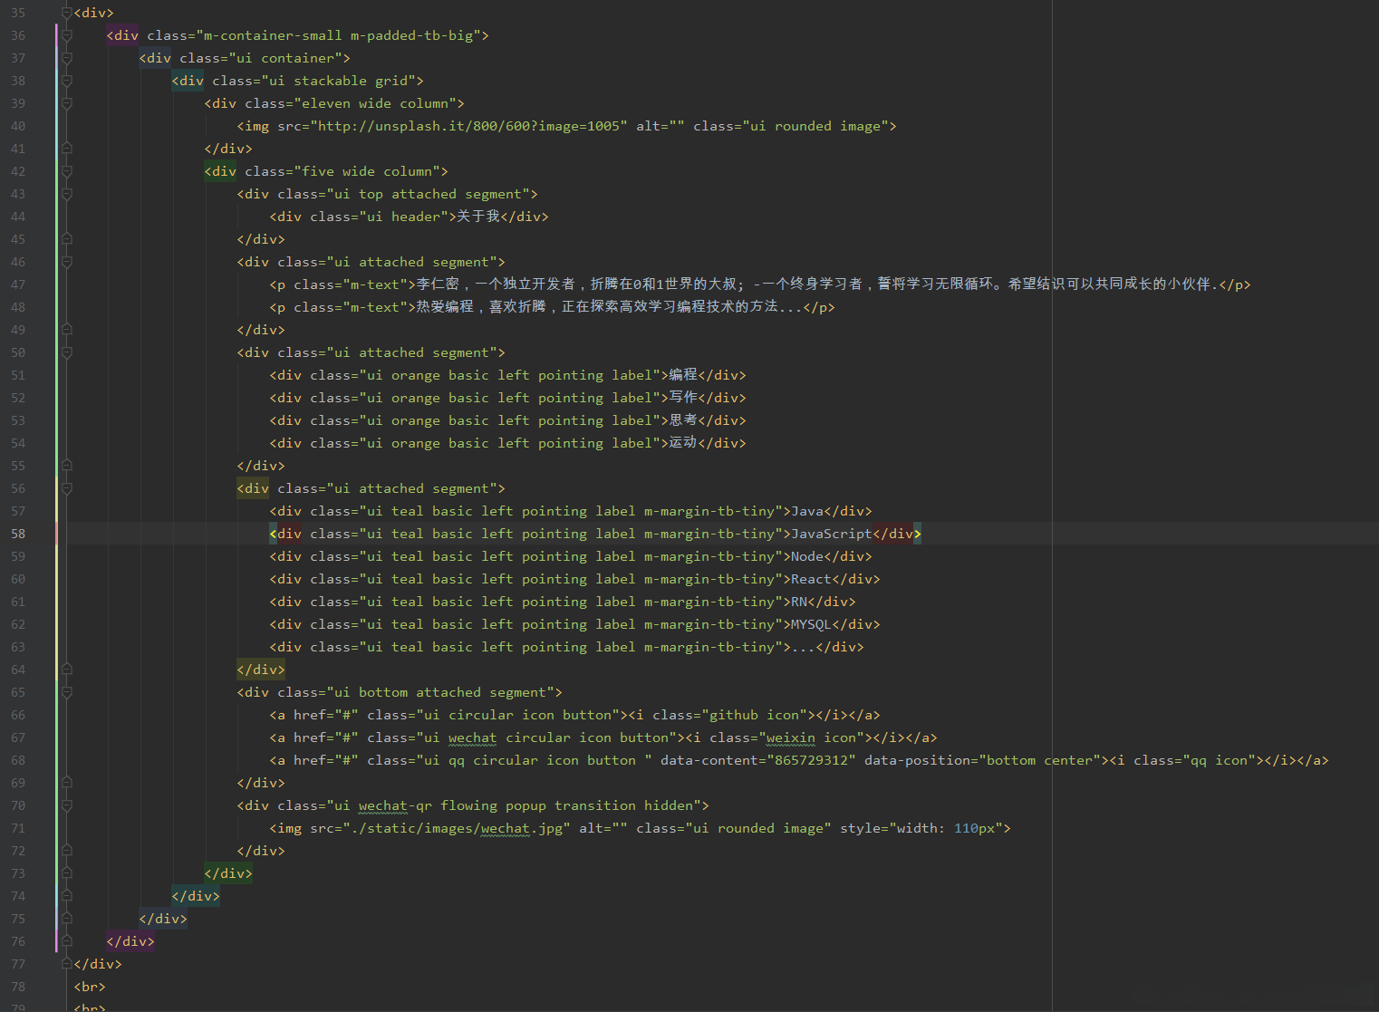Image resolution: width=1379 pixels, height=1012 pixels.
Task: Click line number 58 in the gutter
Action: coord(18,534)
